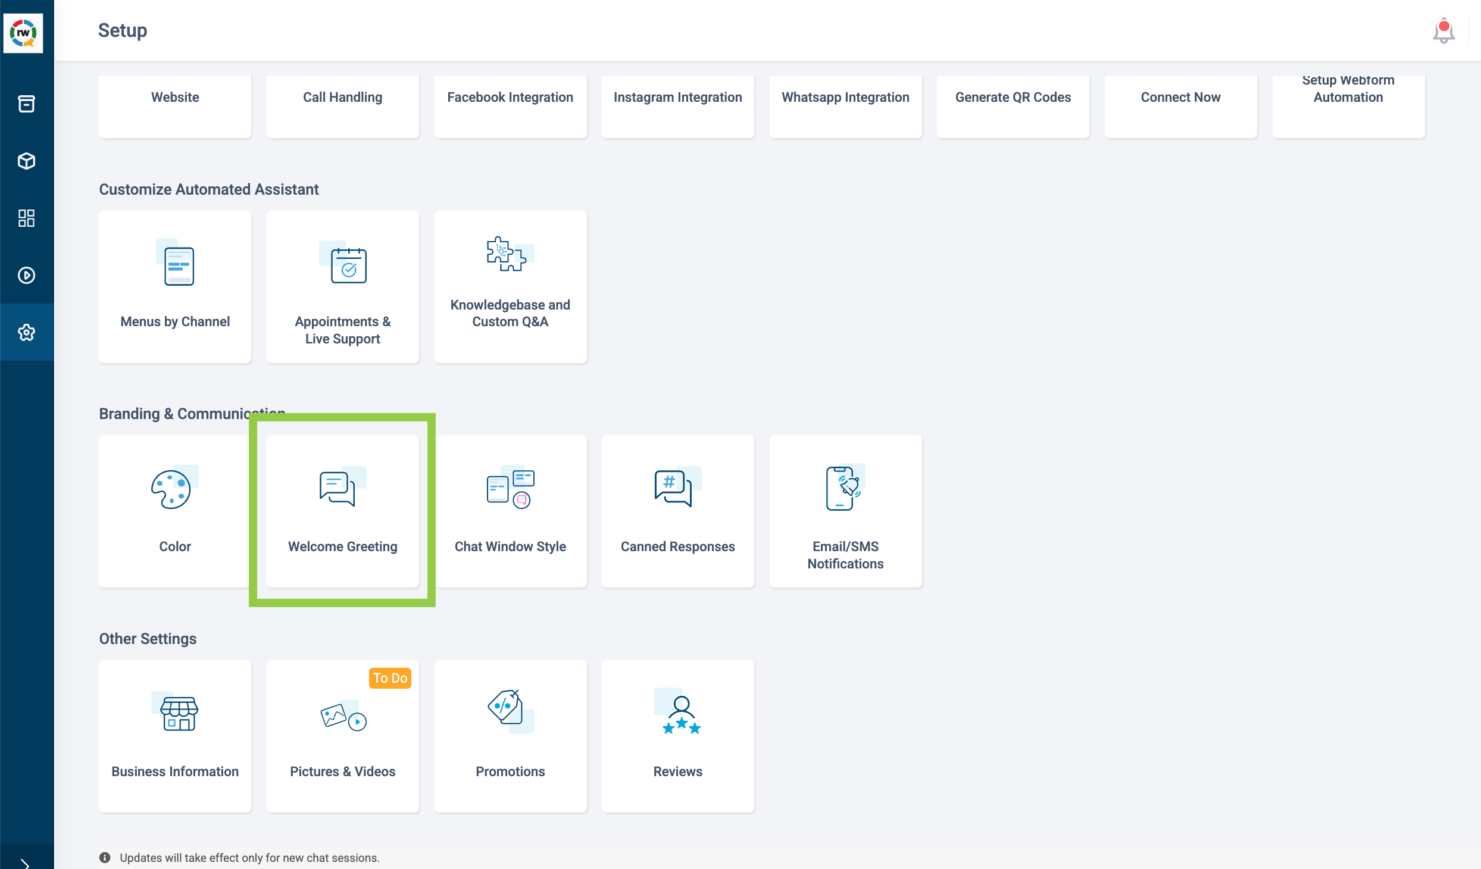Select the Setup gear sidebar icon

click(x=26, y=332)
